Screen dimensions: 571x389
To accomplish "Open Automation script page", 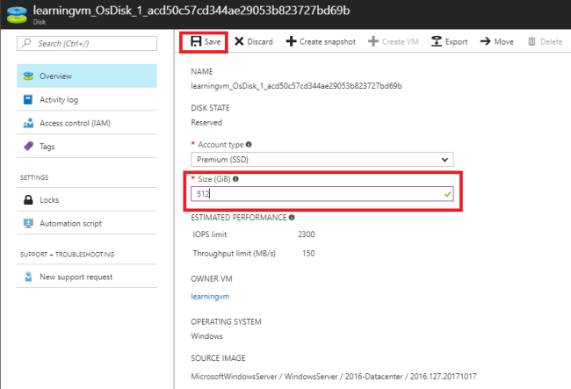I will pos(70,223).
